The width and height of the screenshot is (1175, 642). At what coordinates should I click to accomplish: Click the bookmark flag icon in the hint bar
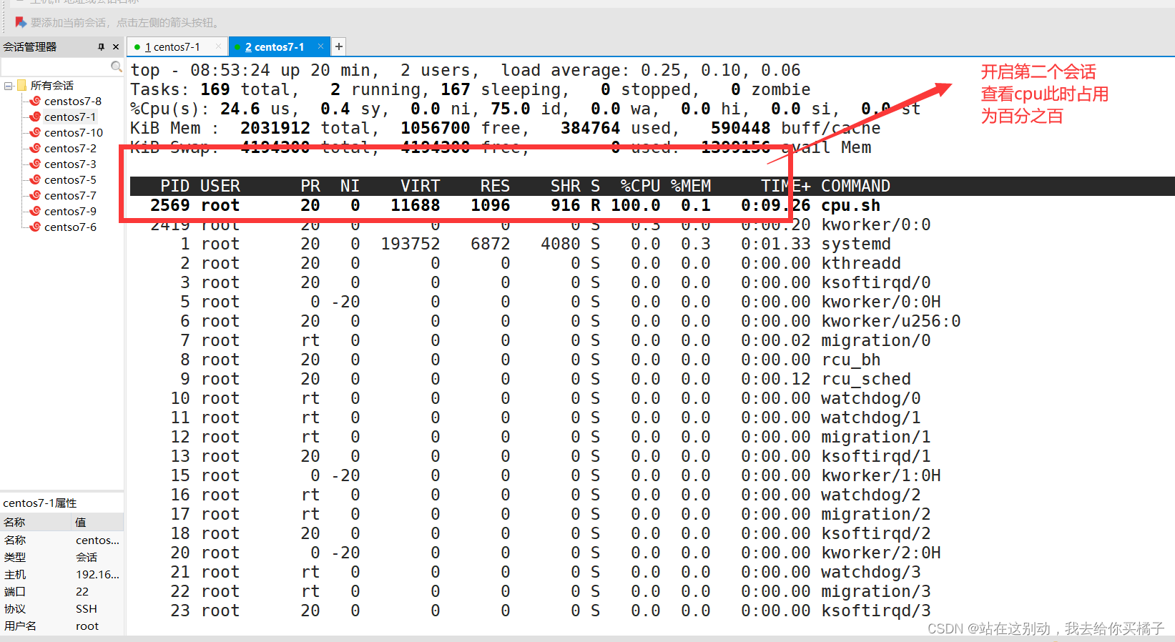click(x=21, y=22)
